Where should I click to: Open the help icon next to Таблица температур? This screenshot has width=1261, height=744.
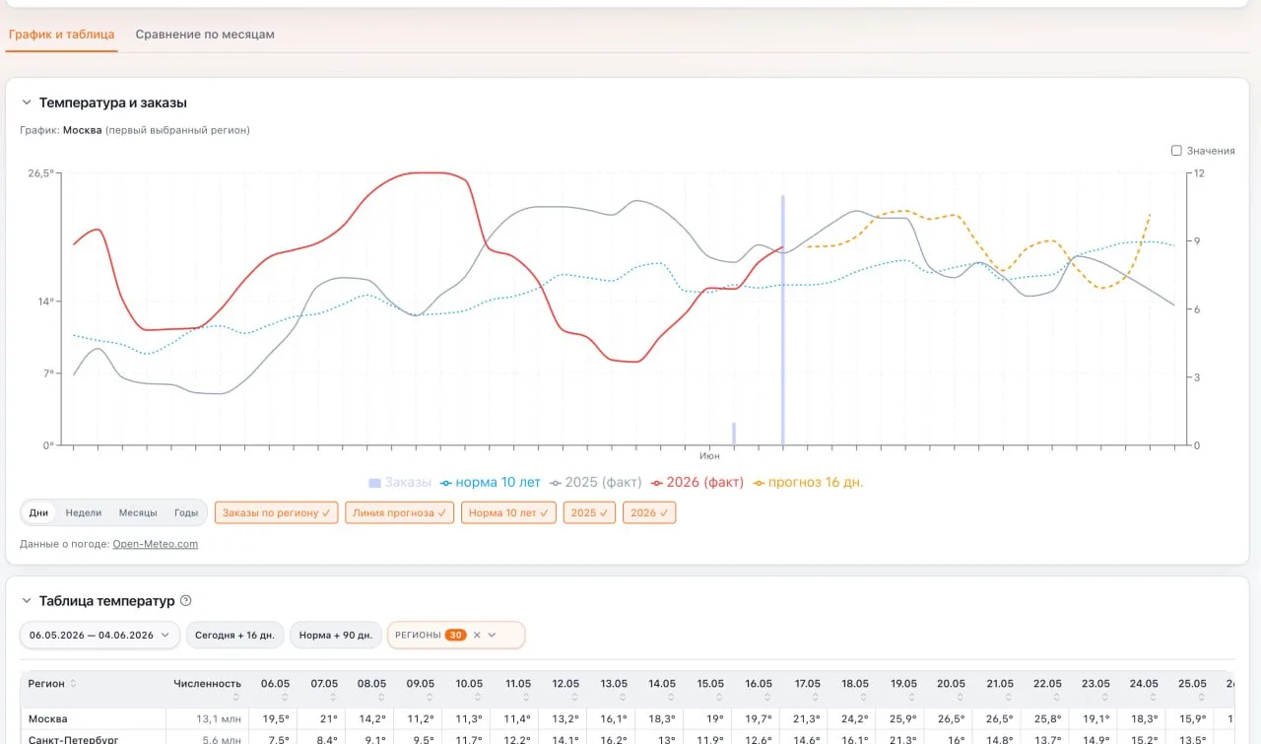tap(186, 601)
